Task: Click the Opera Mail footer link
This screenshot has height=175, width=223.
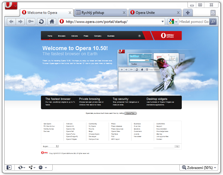Action: pos(70,131)
